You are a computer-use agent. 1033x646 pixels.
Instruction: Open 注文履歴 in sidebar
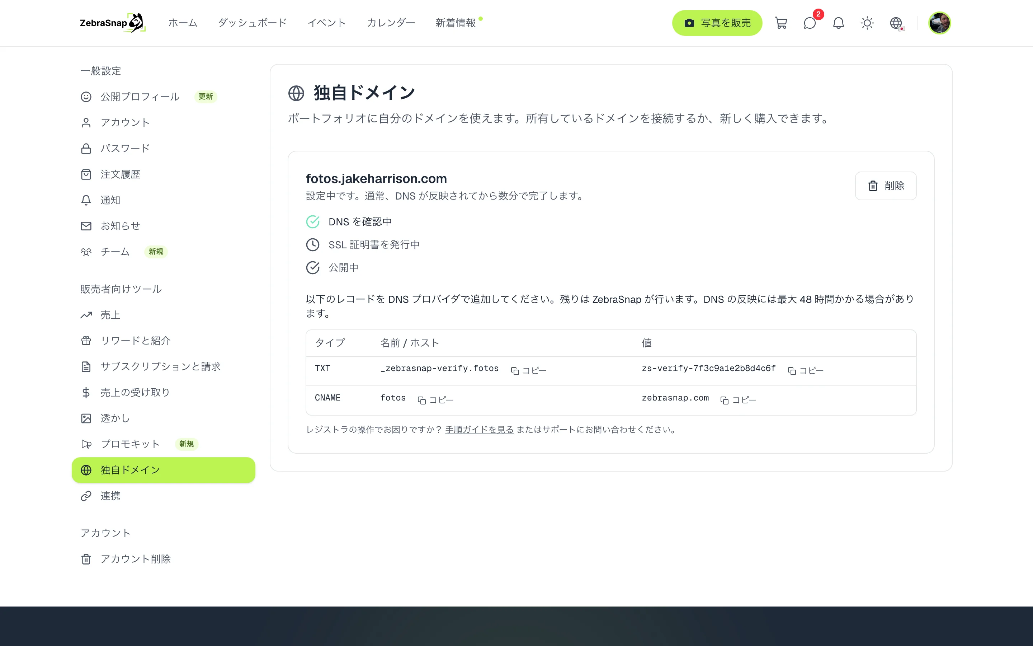tap(164, 174)
